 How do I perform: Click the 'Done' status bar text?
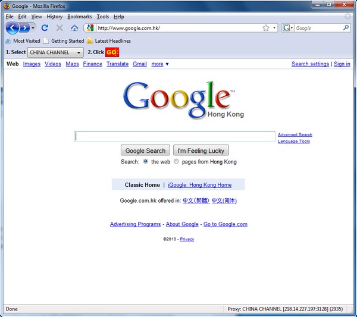pos(12,309)
